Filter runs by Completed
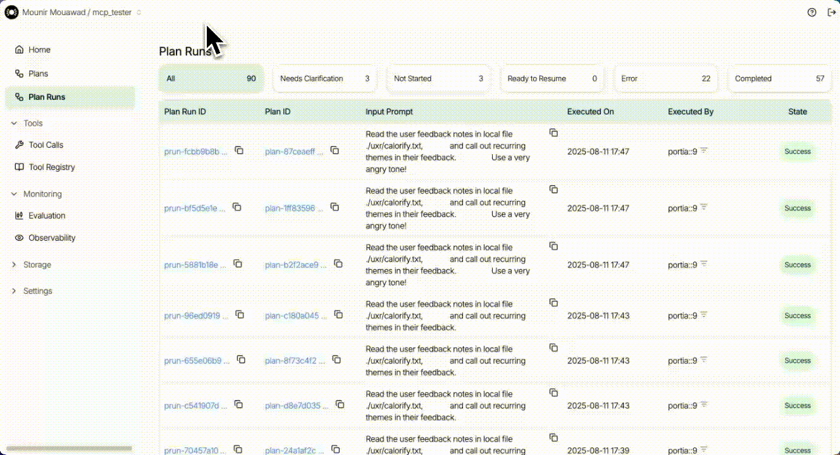The image size is (840, 455). [x=779, y=78]
